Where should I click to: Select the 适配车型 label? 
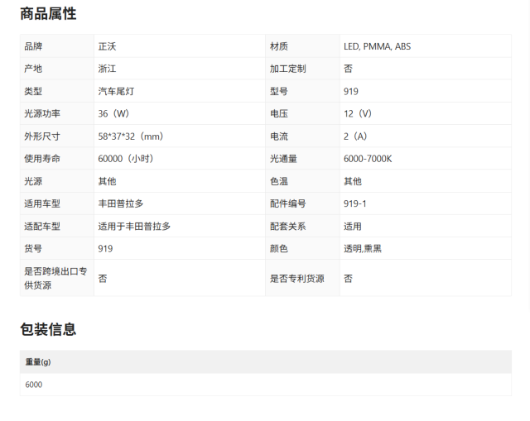click(x=42, y=226)
